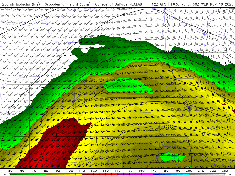This screenshot has height=176, width=235.
Task: Click the 200 value on the colorbar scale
Action: 189,171
